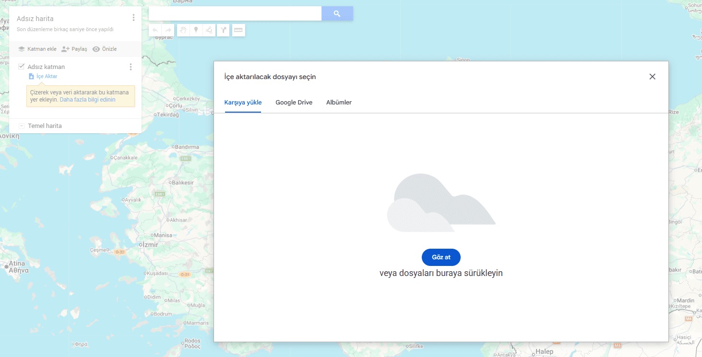The height and width of the screenshot is (357, 702).
Task: Select the Karşıya yükle tab
Action: pos(243,103)
